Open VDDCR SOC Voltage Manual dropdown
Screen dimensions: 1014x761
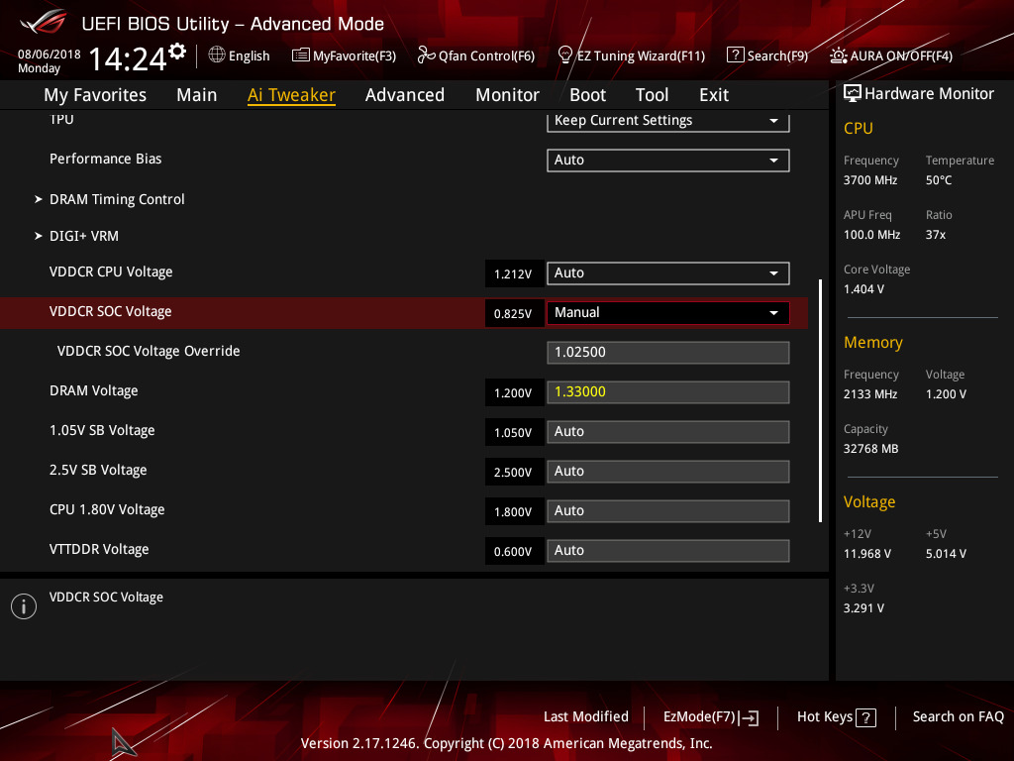[x=668, y=313]
